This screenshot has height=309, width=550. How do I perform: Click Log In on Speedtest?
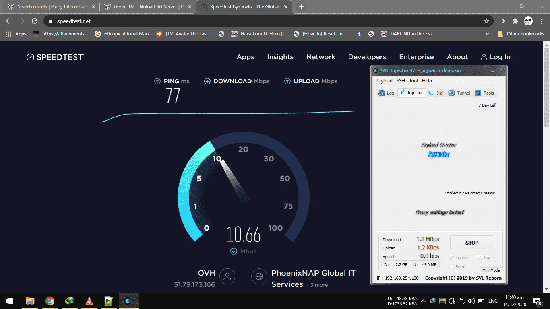click(496, 57)
